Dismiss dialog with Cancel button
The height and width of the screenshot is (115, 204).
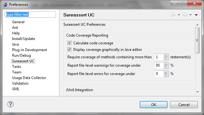184,104
